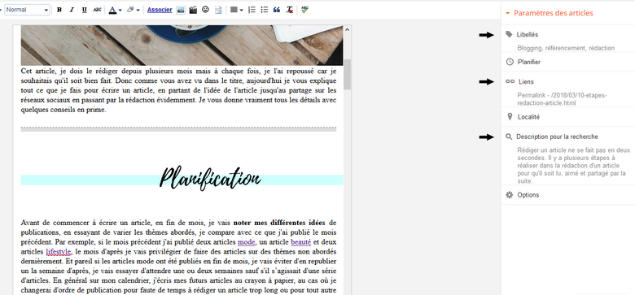Click the Associer link button
635x295 pixels.
[x=160, y=10]
